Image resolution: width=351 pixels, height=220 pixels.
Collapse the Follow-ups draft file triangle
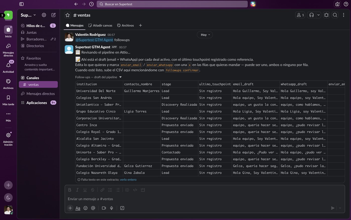coord(120,77)
